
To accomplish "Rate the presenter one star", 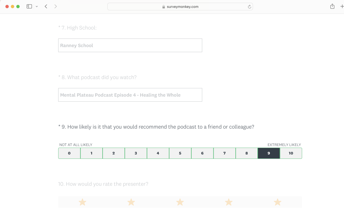I will [83, 202].
